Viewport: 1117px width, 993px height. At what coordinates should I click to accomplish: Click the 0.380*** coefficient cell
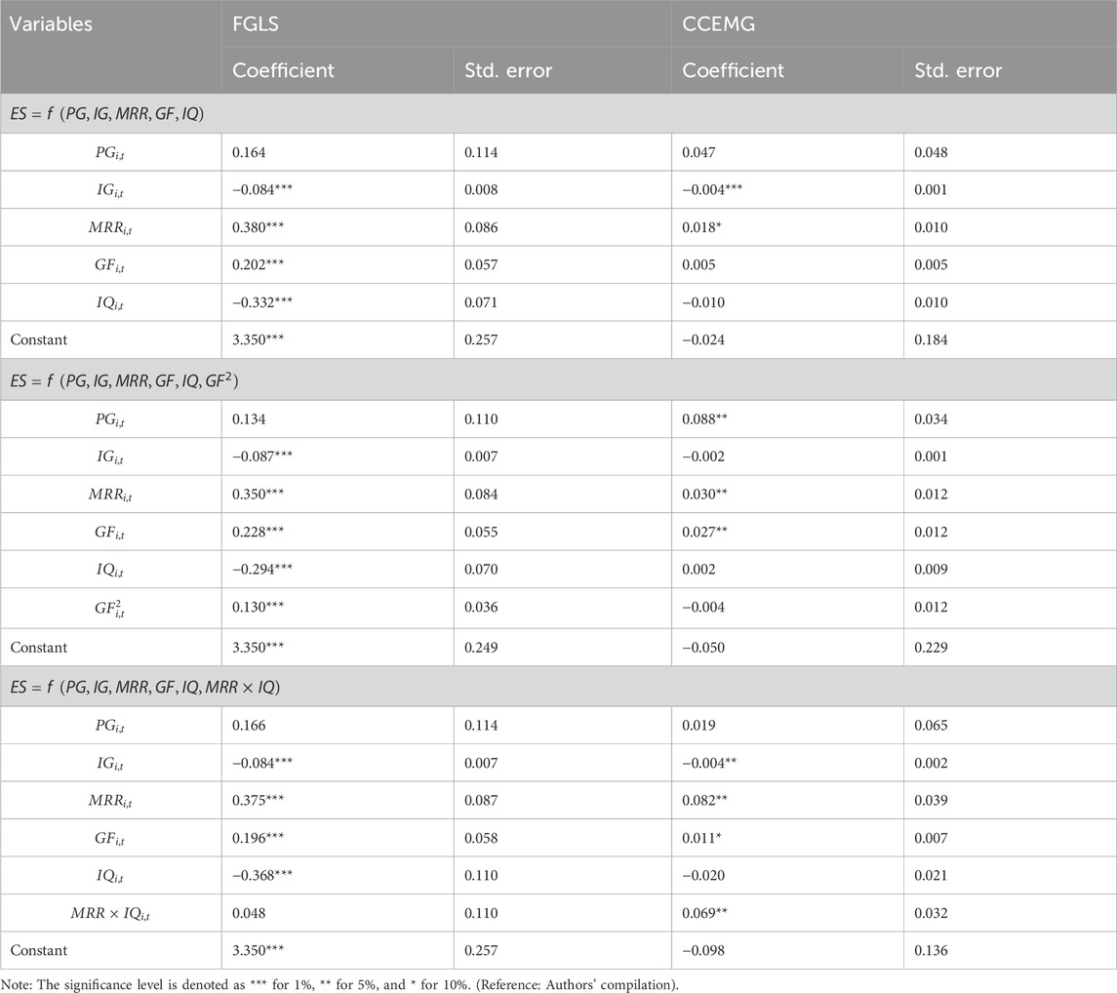(x=261, y=227)
